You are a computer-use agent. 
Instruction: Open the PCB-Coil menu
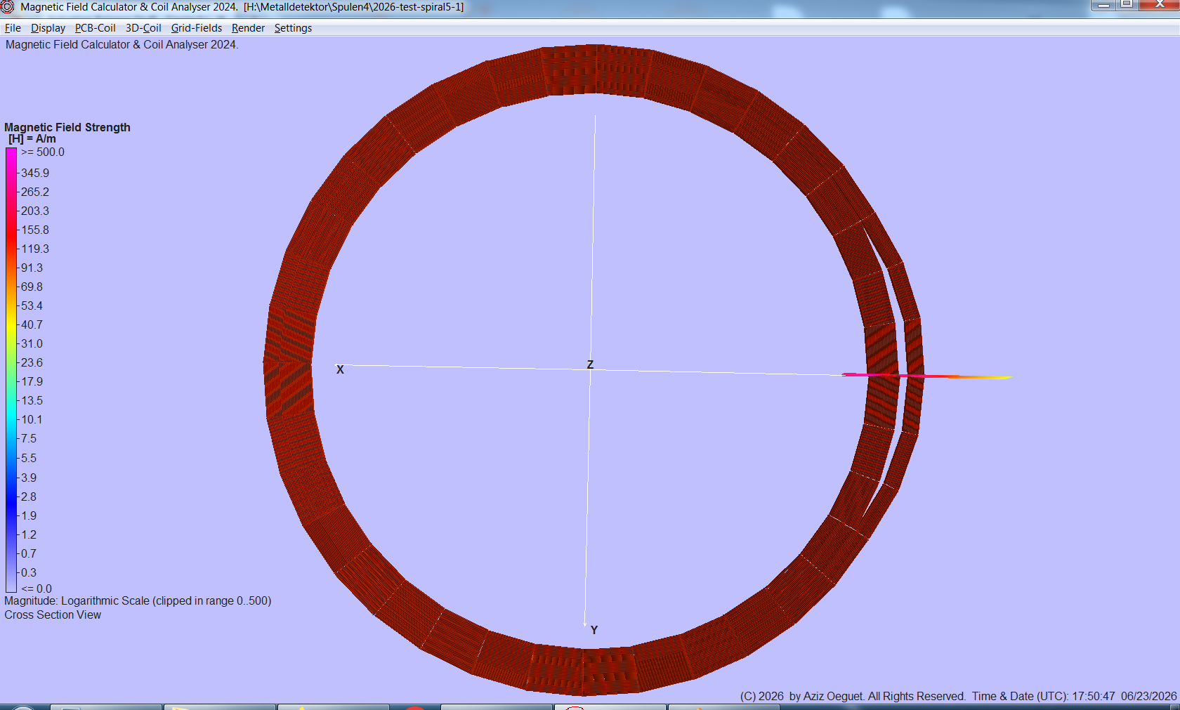click(96, 28)
